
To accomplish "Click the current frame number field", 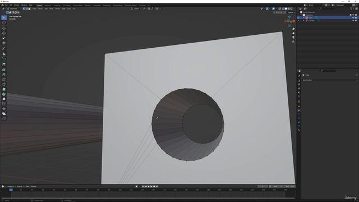I will click(263, 186).
